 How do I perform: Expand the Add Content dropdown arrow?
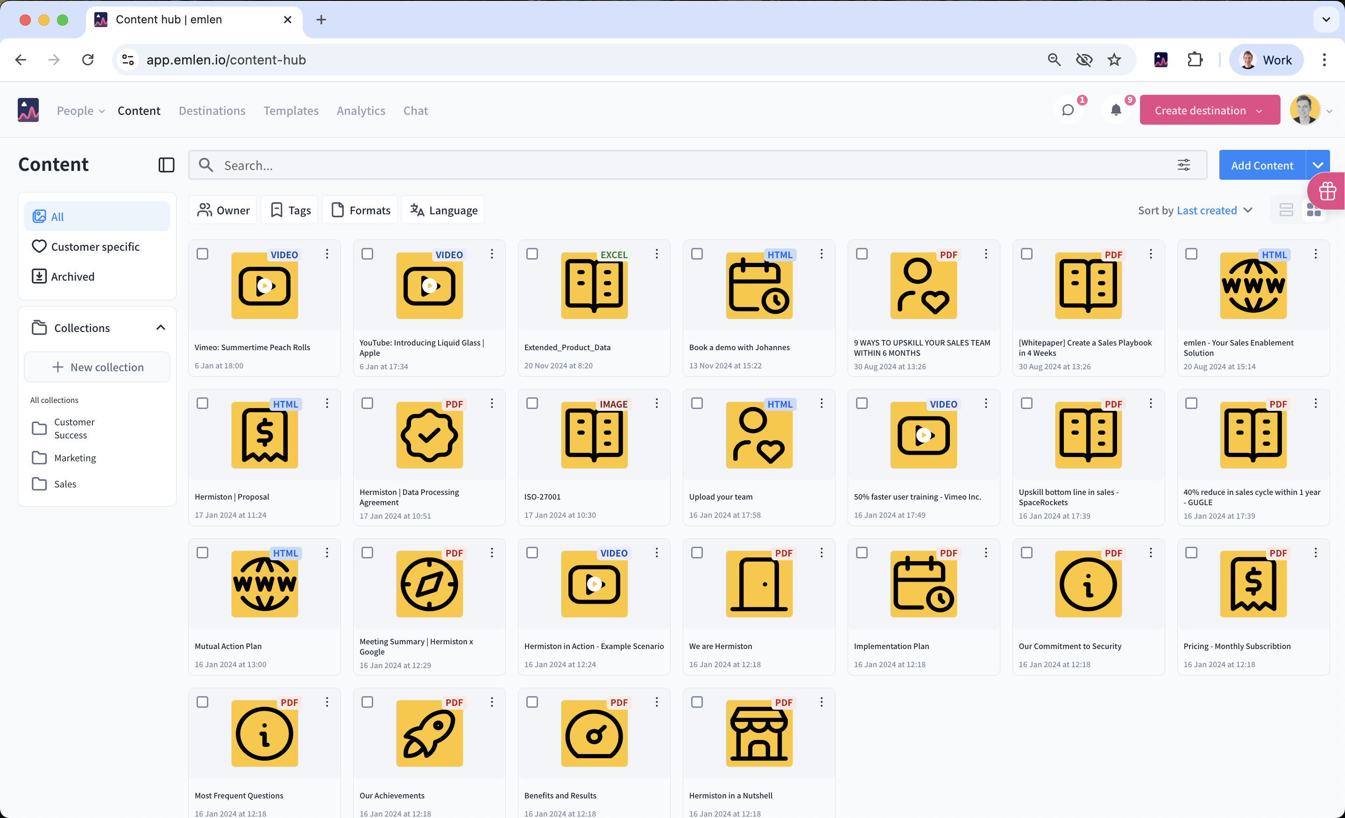click(1318, 165)
